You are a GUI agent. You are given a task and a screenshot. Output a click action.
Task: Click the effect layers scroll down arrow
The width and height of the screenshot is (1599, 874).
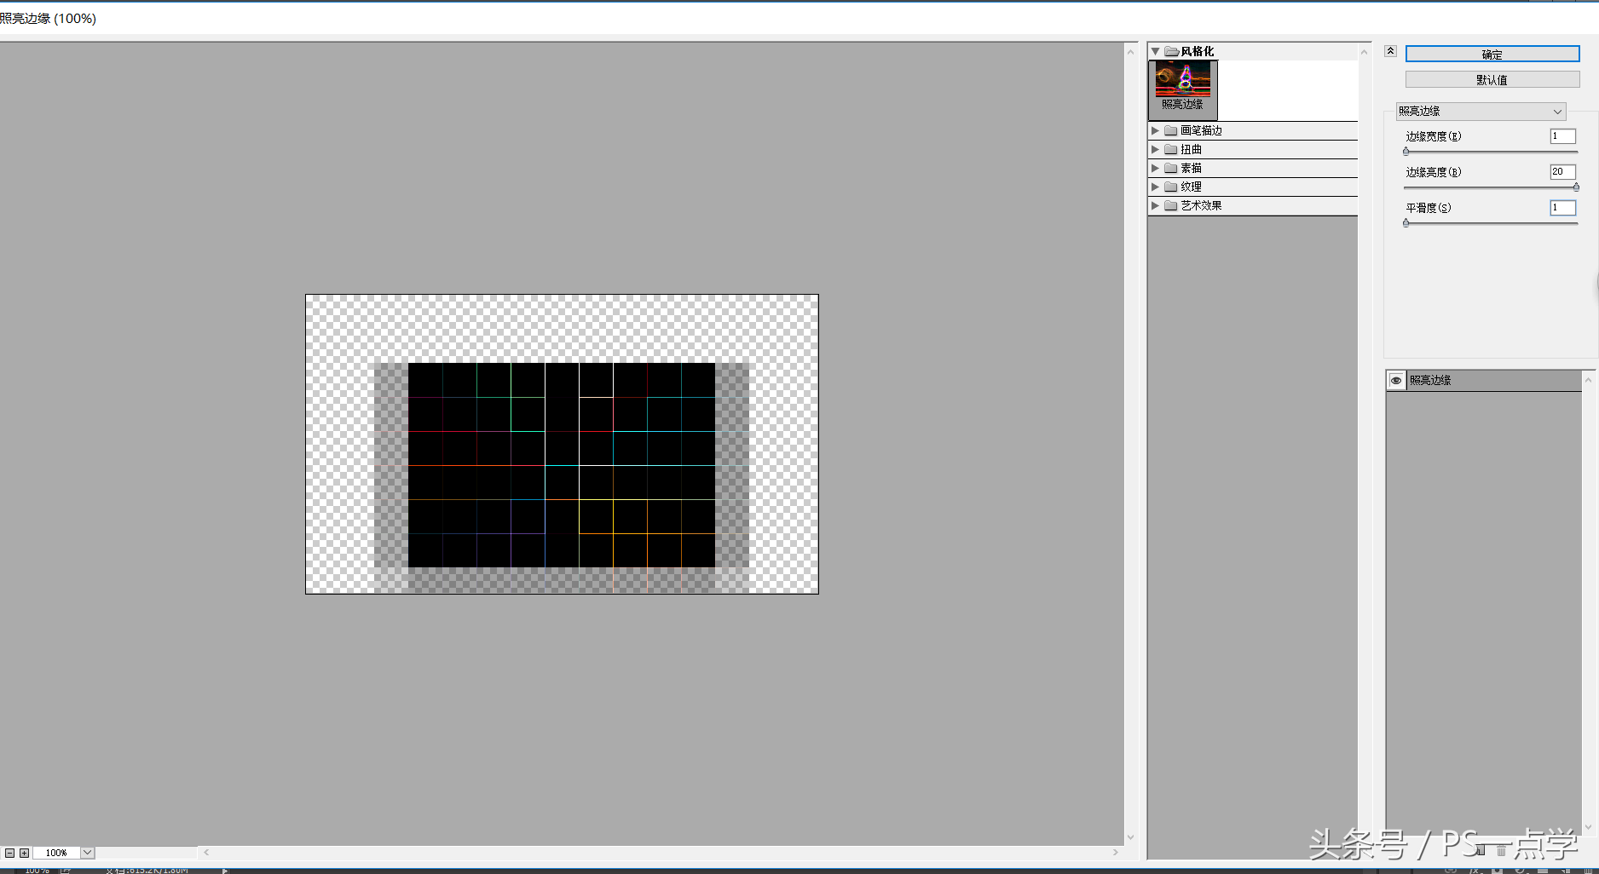click(1588, 827)
